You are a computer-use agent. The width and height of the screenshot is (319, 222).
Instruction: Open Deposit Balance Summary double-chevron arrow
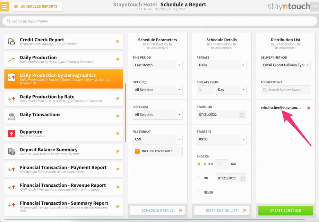[x=118, y=151]
